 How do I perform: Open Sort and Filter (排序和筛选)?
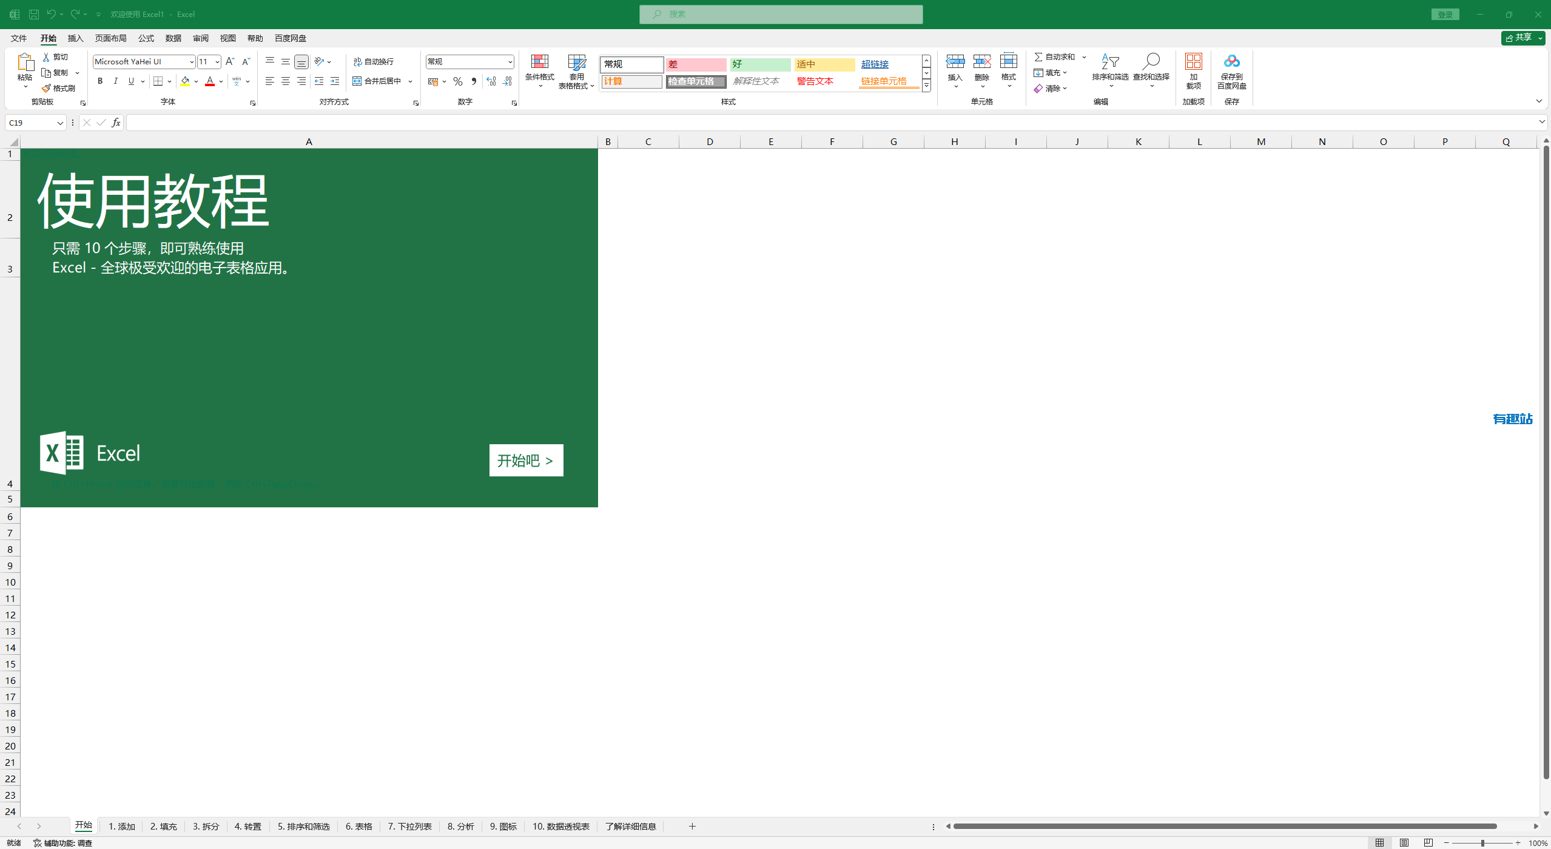click(x=1110, y=70)
